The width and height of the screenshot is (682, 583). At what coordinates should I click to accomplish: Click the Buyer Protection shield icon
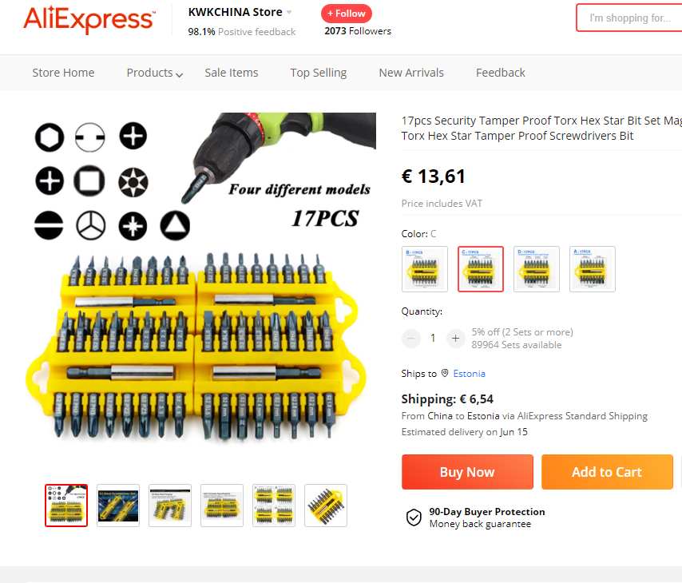[x=414, y=518]
